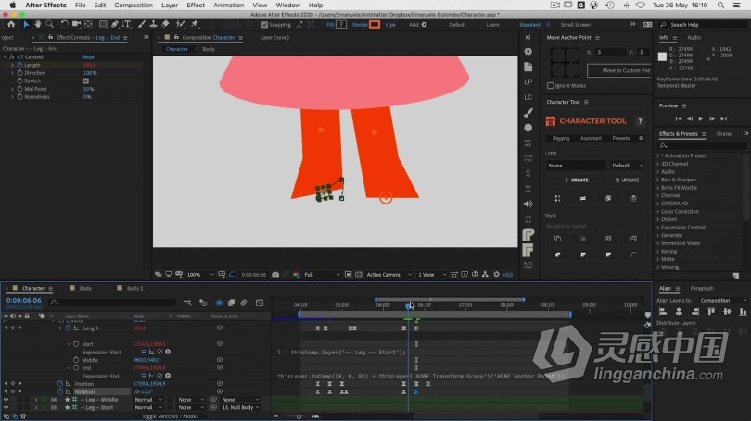751x421 pixels.
Task: Open the Composition menu
Action: (134, 5)
